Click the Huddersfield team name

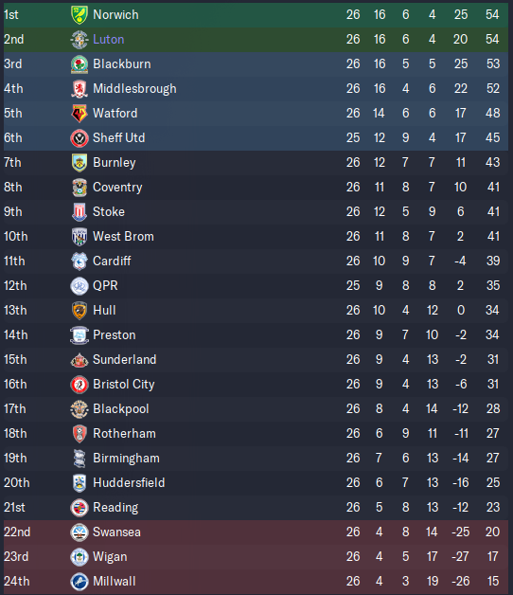click(129, 482)
